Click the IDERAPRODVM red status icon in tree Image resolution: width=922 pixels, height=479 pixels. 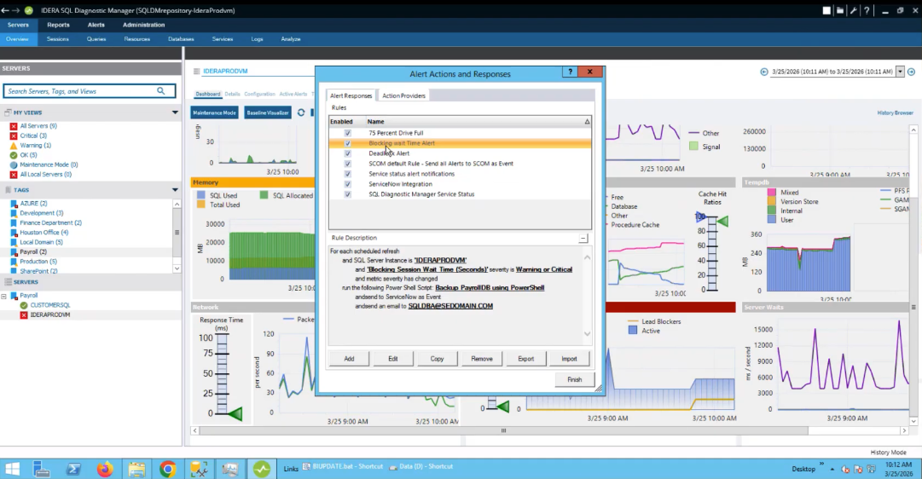coord(24,315)
